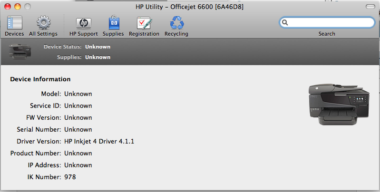The image size is (380, 192).
Task: Click small printer icon in status bar
Action: tap(20, 51)
